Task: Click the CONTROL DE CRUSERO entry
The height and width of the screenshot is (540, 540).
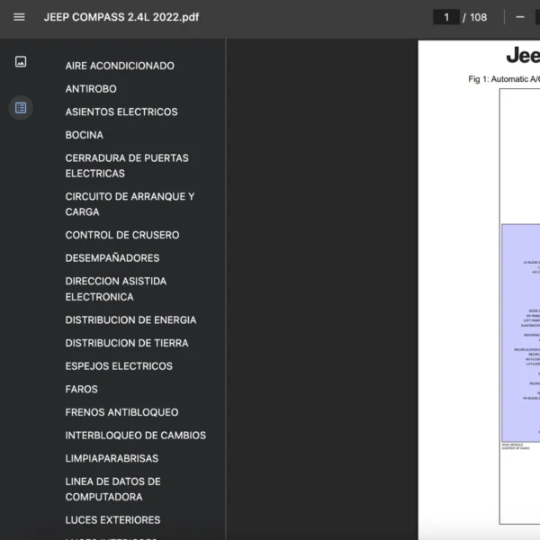Action: pyautogui.click(x=122, y=235)
